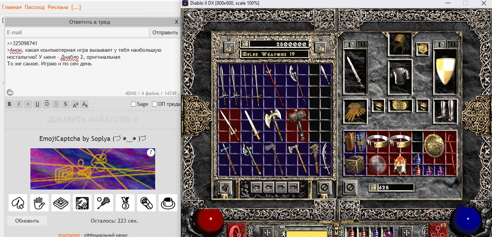Focus the E-mail input field
This screenshot has width=492, height=237.
click(77, 32)
